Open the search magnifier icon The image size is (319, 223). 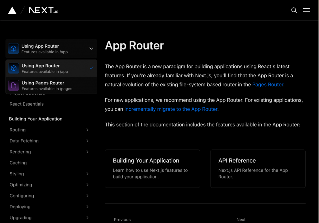point(294,10)
